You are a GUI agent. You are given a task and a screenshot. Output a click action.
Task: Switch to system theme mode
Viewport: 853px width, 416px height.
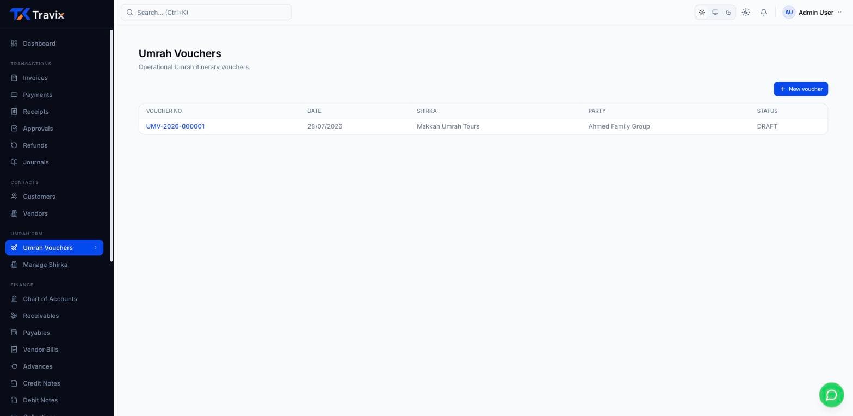715,12
